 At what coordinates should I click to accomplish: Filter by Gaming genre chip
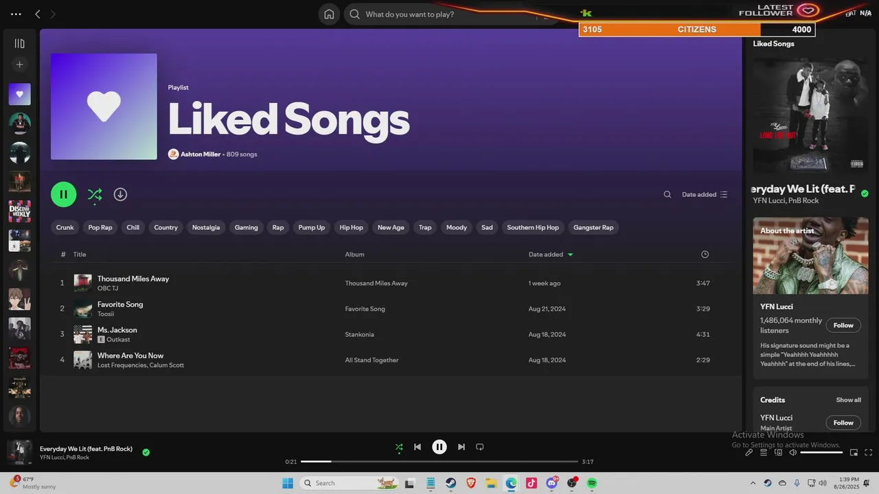[247, 227]
